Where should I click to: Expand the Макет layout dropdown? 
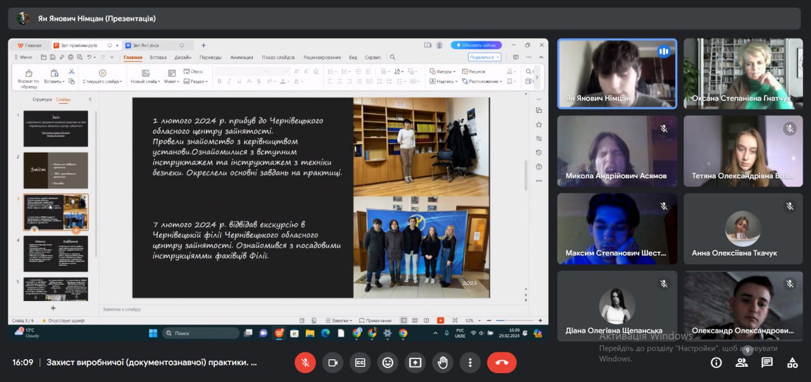point(172,82)
